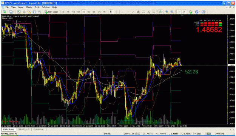Open the View menu
This screenshot has height=136, width=236.
point(13,7)
